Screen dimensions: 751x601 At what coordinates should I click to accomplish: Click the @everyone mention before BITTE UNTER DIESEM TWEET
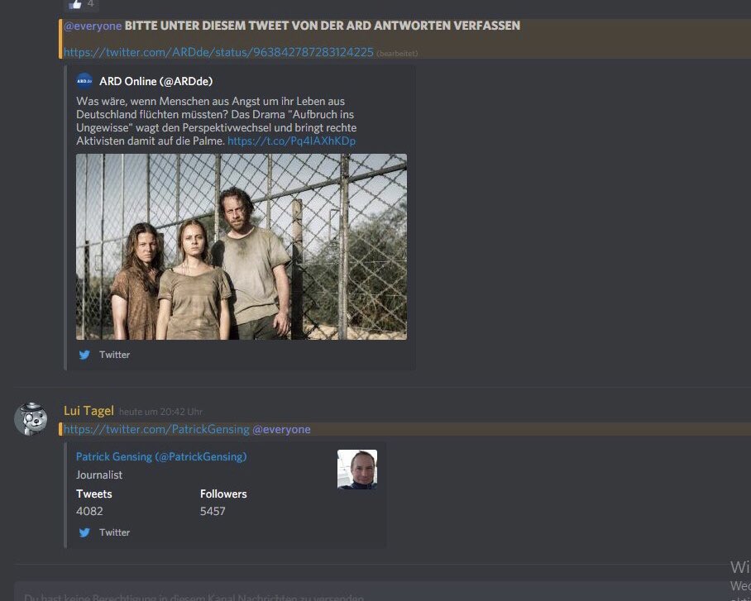pos(93,26)
